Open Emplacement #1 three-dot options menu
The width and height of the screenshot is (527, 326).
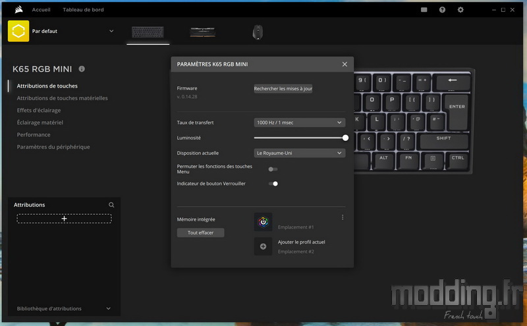[x=343, y=217]
